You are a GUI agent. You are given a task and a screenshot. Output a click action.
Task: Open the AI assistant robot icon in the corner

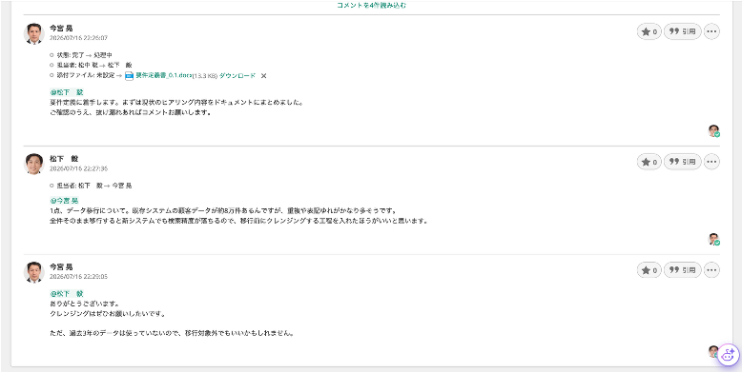click(729, 355)
